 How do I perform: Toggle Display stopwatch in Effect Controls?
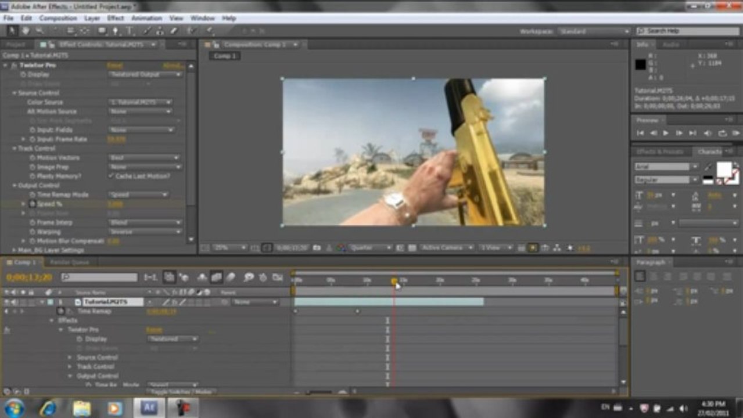click(23, 74)
